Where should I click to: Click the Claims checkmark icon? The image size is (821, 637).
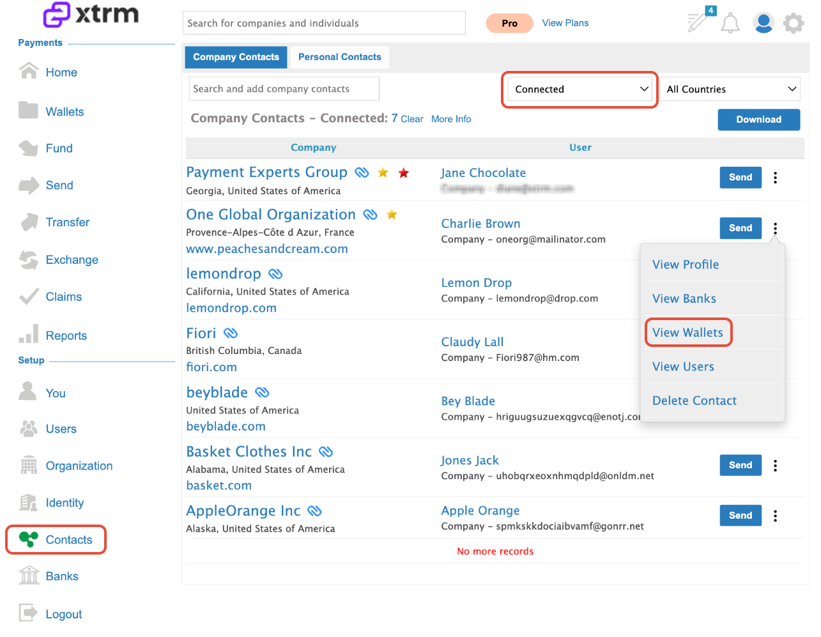(x=29, y=296)
